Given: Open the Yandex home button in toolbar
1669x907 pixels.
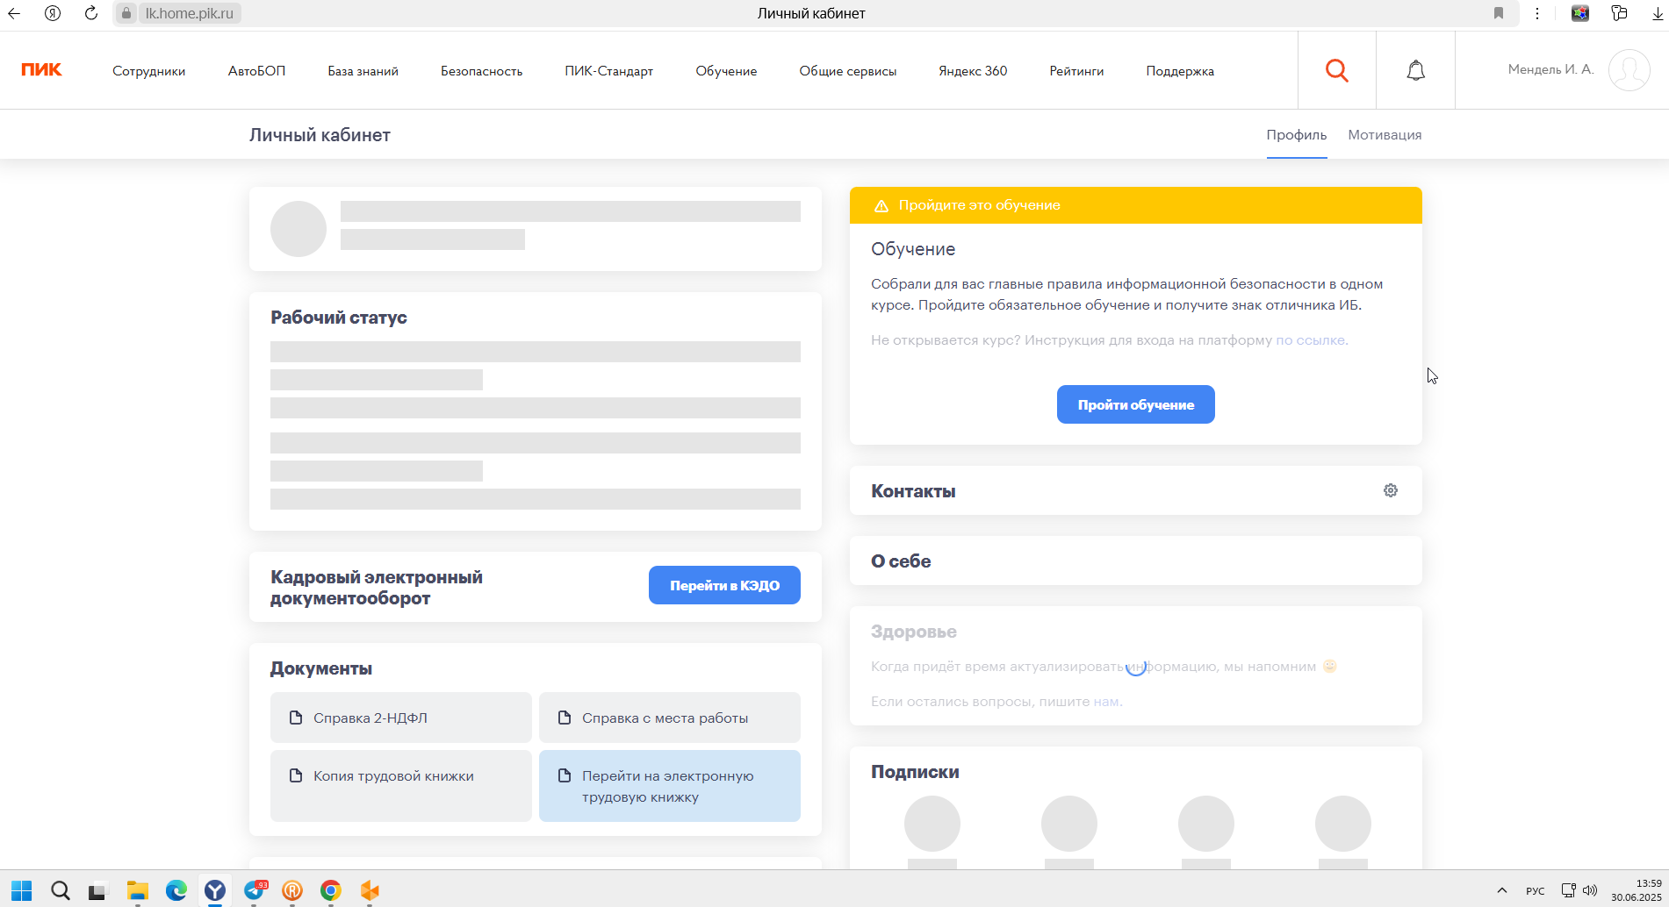Looking at the screenshot, I should point(53,13).
